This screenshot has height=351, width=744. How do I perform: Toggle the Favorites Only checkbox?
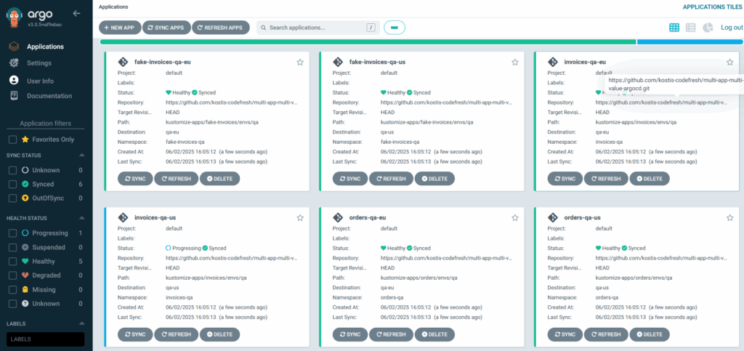13,140
